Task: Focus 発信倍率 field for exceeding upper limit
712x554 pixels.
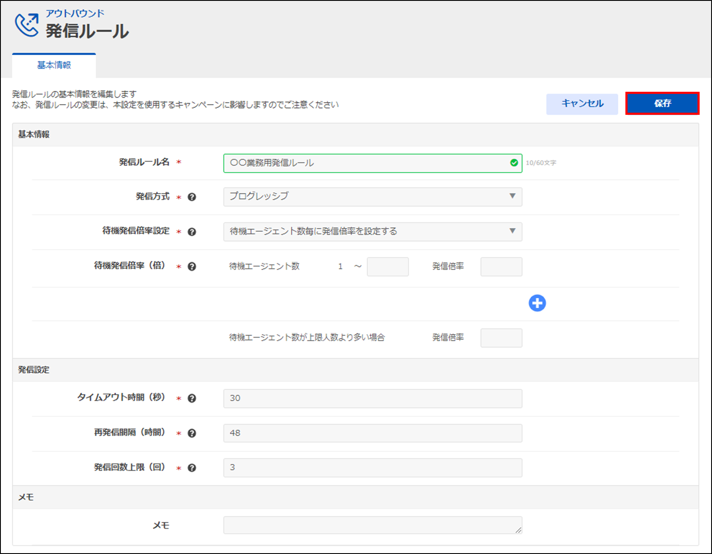Action: (x=501, y=338)
